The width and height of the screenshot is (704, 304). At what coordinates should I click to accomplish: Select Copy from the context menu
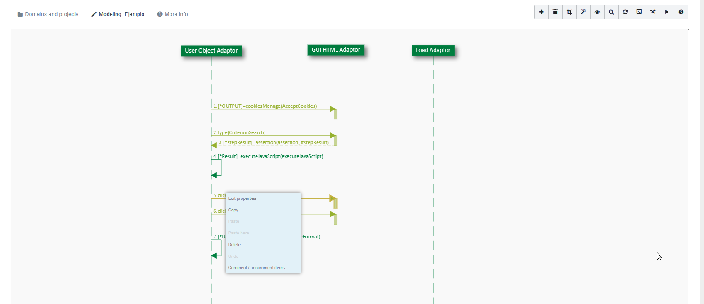tap(233, 210)
